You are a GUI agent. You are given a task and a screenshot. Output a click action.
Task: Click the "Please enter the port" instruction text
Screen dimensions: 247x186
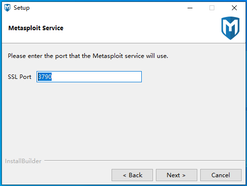coord(88,56)
